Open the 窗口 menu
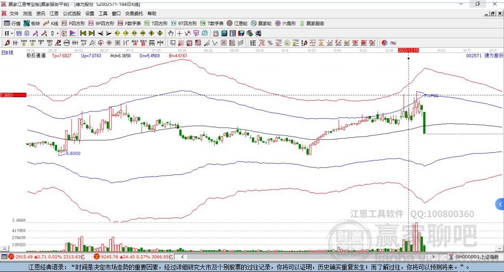Screen dimensions: 504x272 point(116,13)
